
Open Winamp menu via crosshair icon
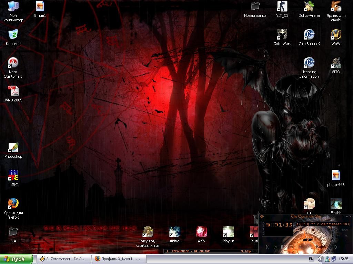point(262,217)
